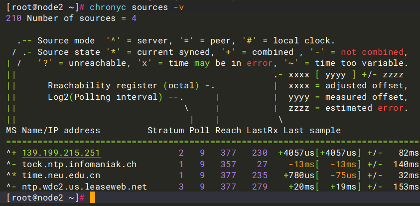Click the '-v' flag in the command line
Screen dimensions: 420x206
pos(179,7)
